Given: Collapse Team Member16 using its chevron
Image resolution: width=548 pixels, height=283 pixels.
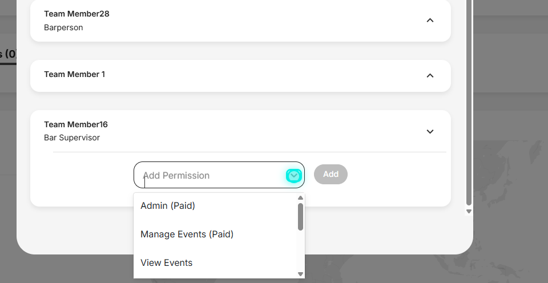Looking at the screenshot, I should pyautogui.click(x=430, y=131).
